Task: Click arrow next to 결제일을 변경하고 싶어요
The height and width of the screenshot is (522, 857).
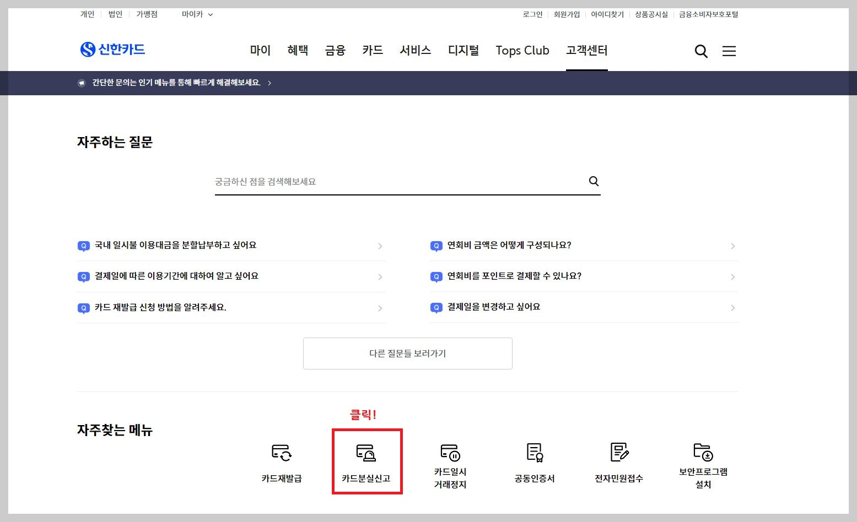Action: pyautogui.click(x=732, y=308)
